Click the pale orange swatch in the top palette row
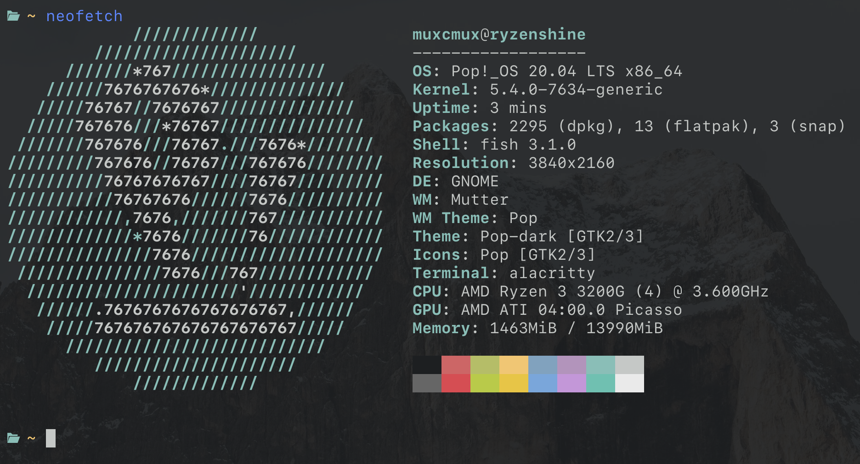Image resolution: width=860 pixels, height=464 pixels. pos(514,365)
